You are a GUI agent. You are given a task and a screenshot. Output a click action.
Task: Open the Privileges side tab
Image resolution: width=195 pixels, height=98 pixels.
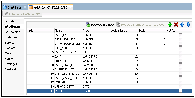click(11, 64)
